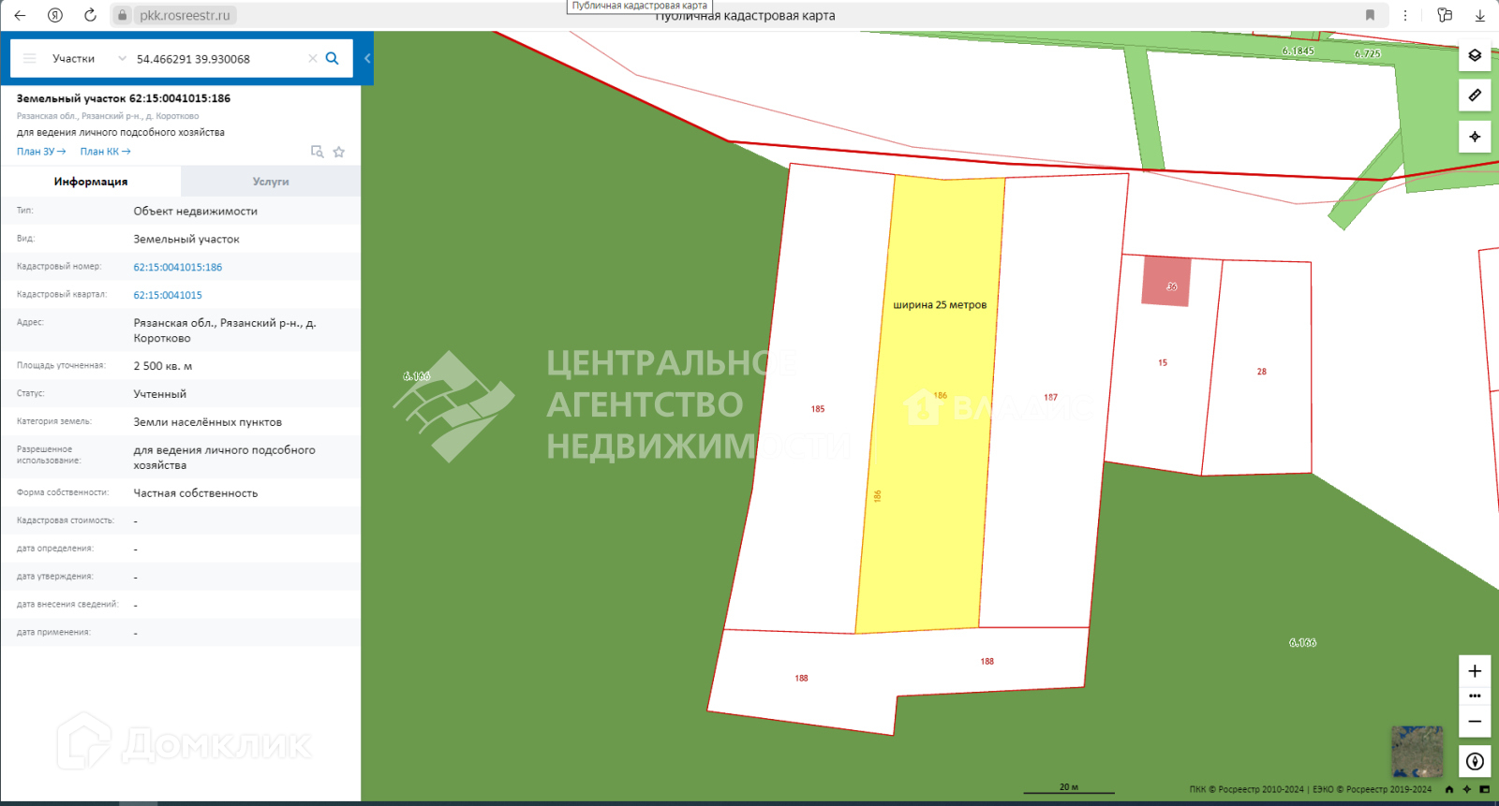Open the План ЗУ link
1499x806 pixels.
tap(41, 152)
